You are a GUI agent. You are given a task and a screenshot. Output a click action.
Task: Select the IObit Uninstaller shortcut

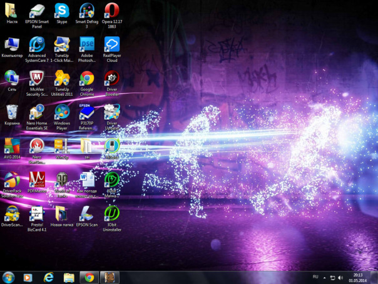[x=111, y=213]
